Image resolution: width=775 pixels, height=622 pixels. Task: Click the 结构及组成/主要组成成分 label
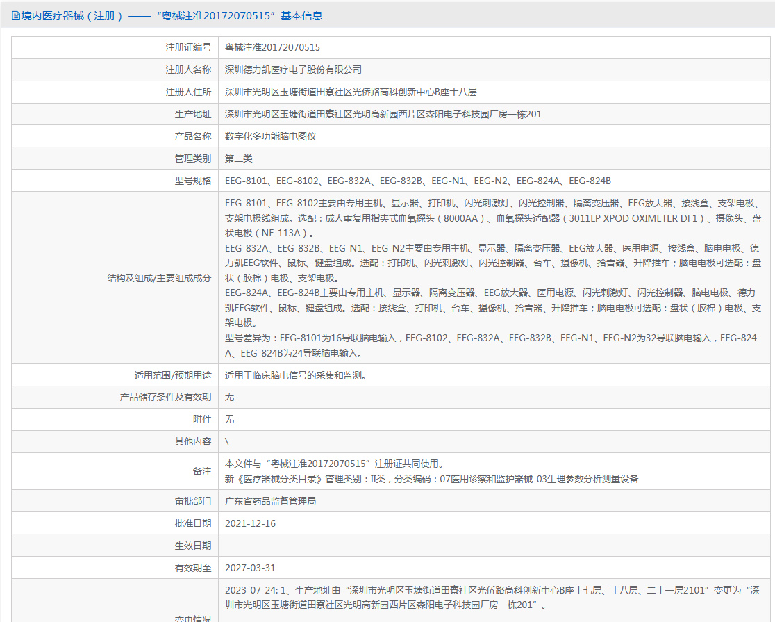coord(159,279)
